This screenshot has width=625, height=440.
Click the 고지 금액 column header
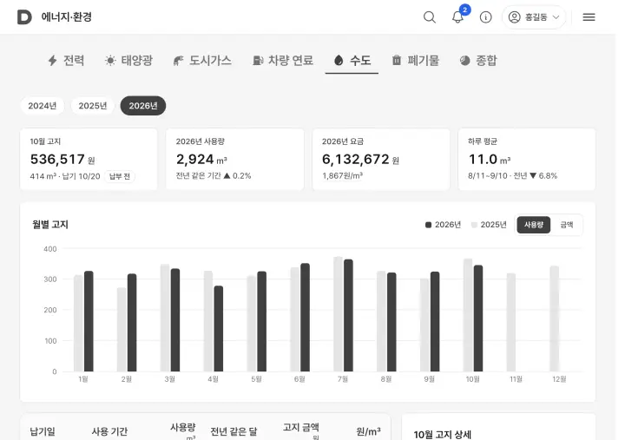[301, 428]
